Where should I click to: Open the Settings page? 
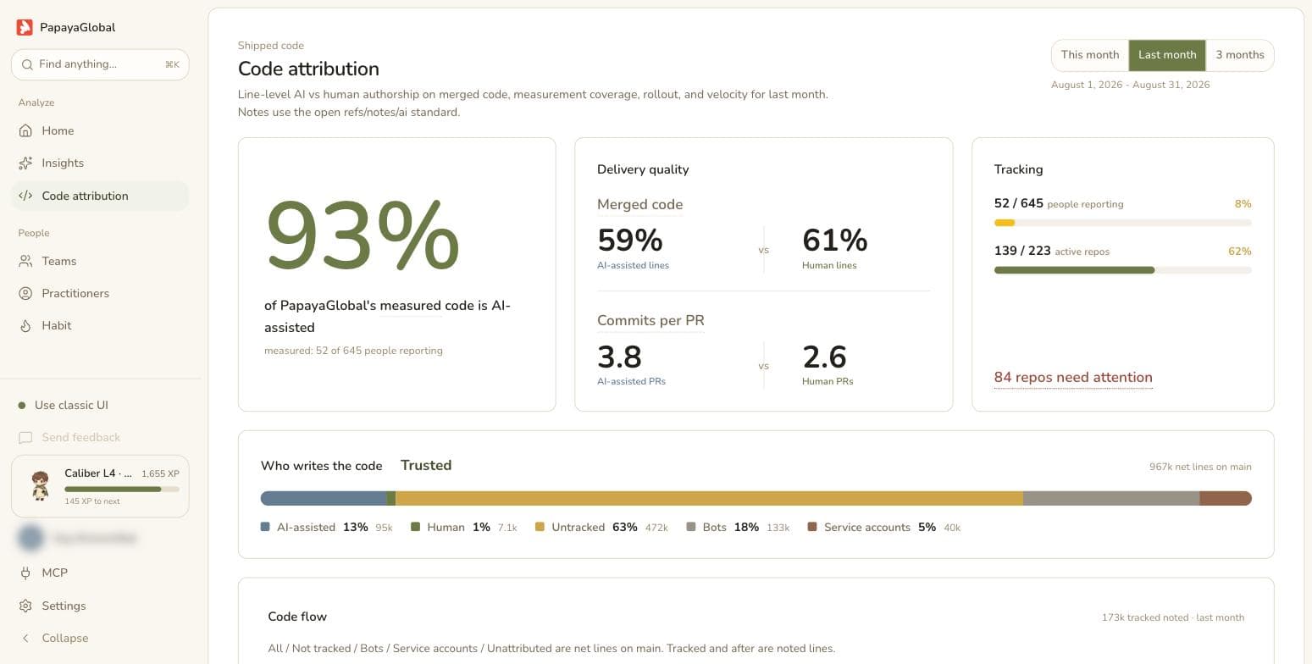pos(100,606)
